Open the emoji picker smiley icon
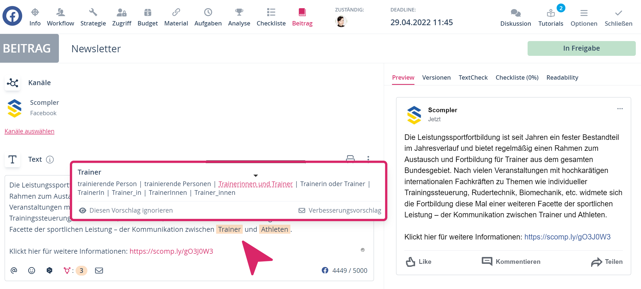 (x=32, y=270)
